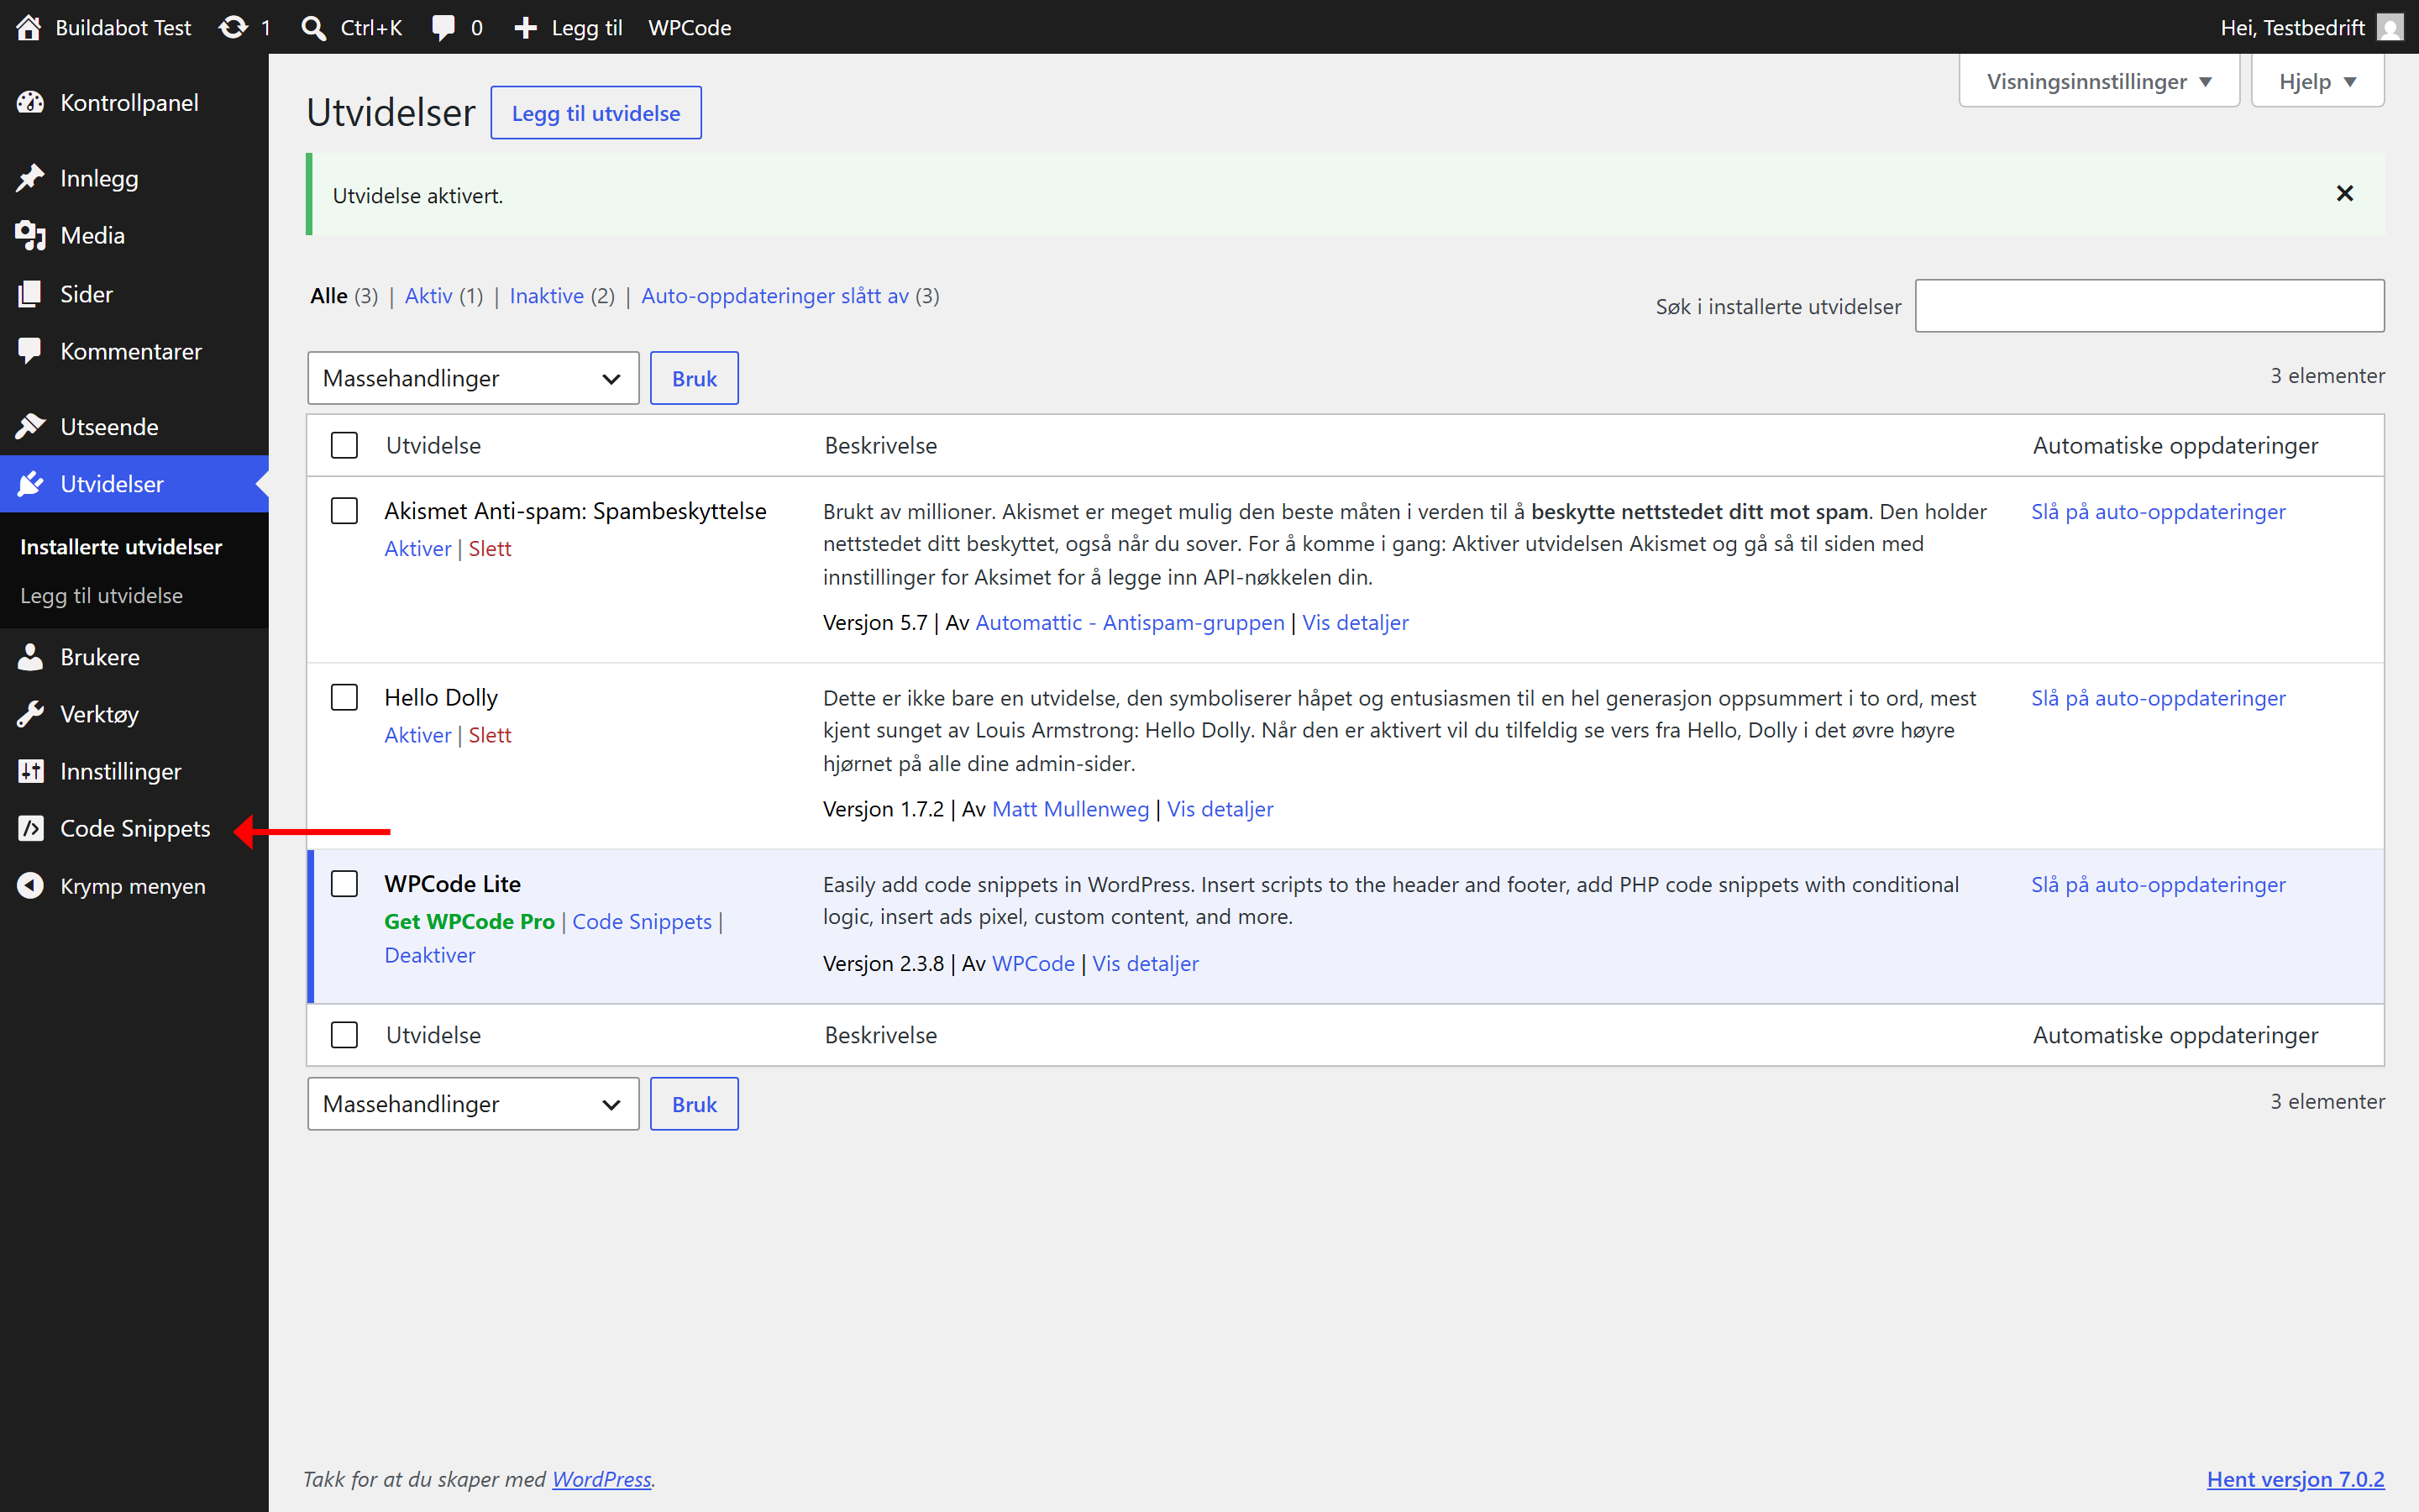Collapse the menu with Krymp menyen icon

(x=31, y=885)
